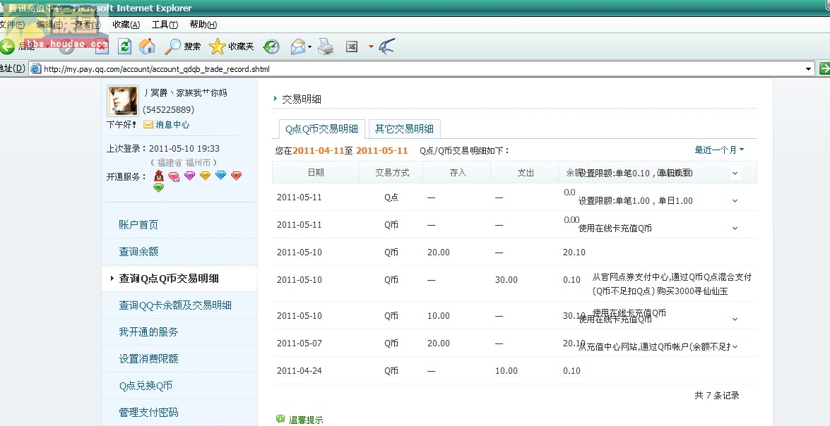
Task: Click the 存入 column header
Action: 458,173
